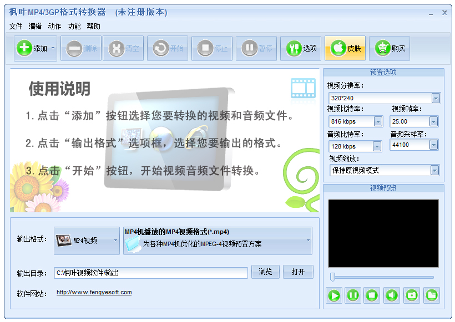The height and width of the screenshot is (322, 455).
Task: Expand the audio bitrate 128 kbps dropdown
Action: pyautogui.click(x=377, y=146)
